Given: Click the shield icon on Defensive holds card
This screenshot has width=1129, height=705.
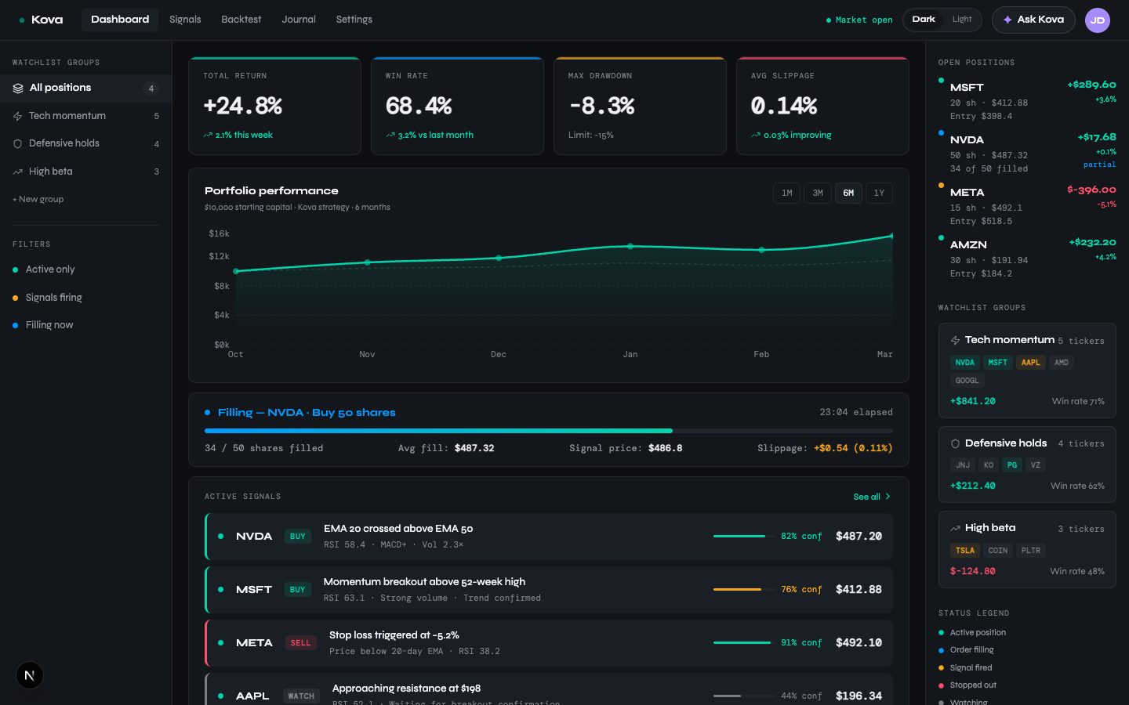Looking at the screenshot, I should coord(955,443).
